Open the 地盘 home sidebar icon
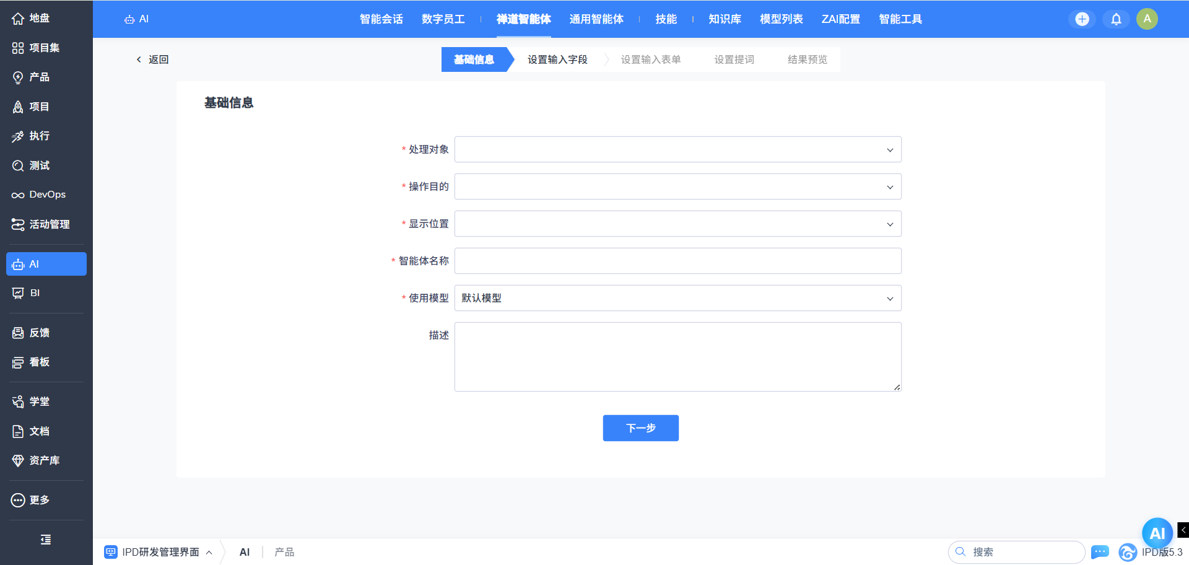Image resolution: width=1189 pixels, height=565 pixels. [x=46, y=19]
